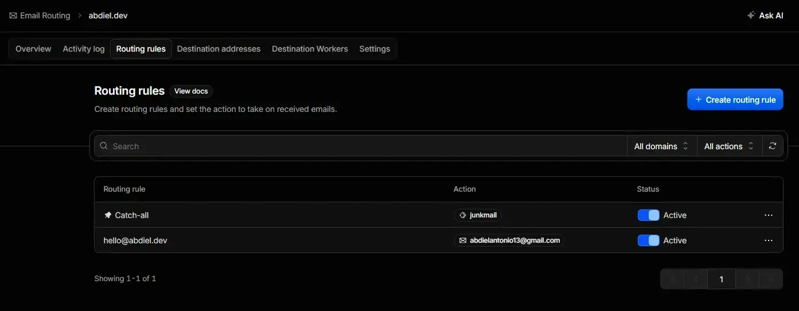The width and height of the screenshot is (799, 311).
Task: Click the Ask AI sparkle icon
Action: pos(751,15)
